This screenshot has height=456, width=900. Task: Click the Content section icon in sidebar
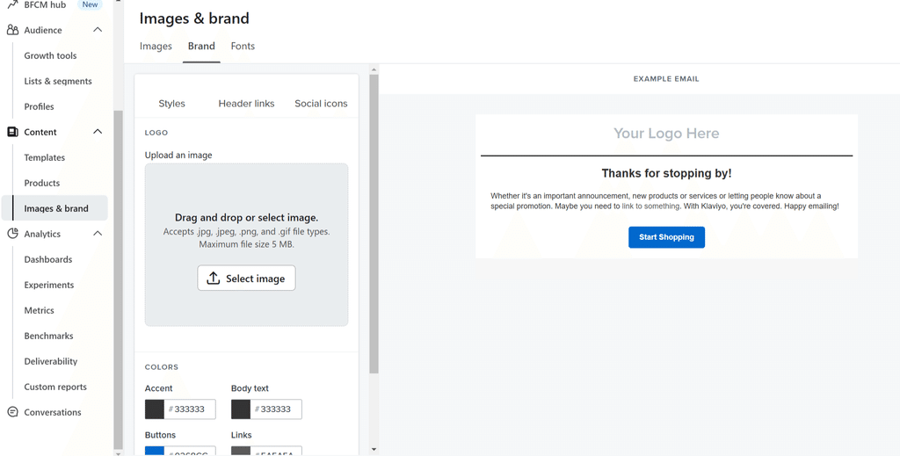click(12, 132)
